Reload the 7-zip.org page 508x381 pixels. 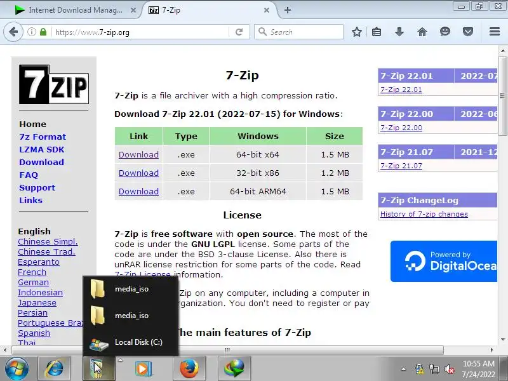pyautogui.click(x=239, y=32)
